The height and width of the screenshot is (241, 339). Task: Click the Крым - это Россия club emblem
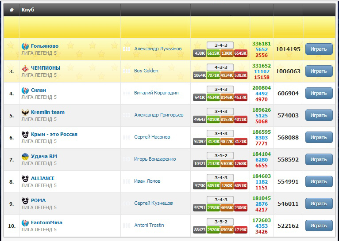[25, 134]
